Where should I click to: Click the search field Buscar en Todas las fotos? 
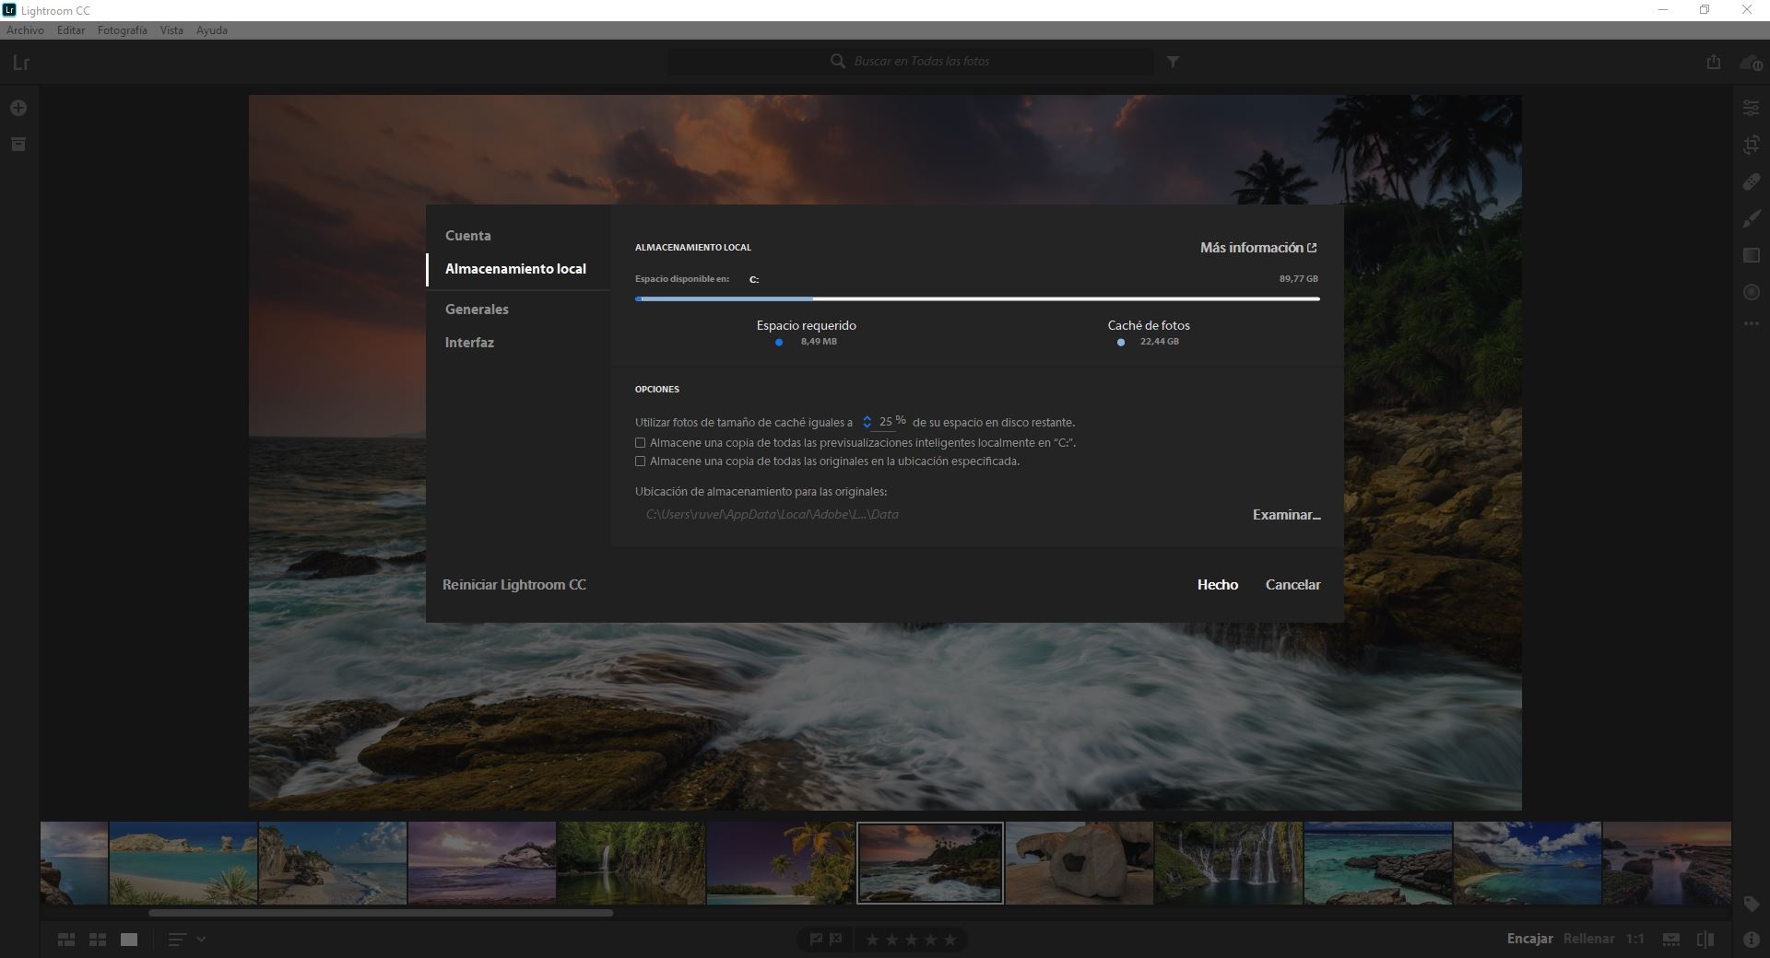click(911, 62)
